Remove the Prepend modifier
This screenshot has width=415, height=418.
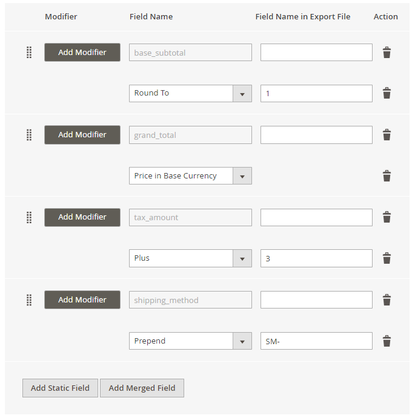tap(387, 341)
